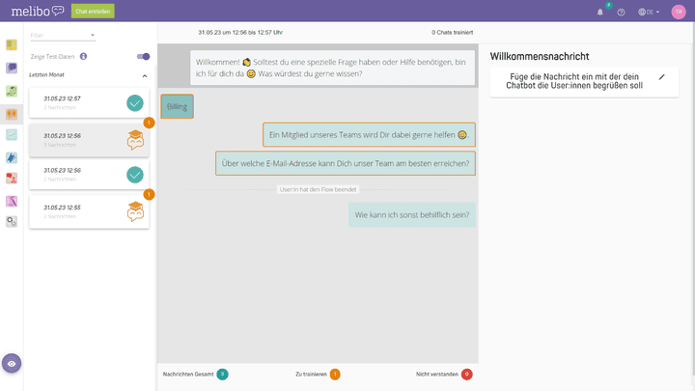Click the info icon beside Zeige Test-Daten
The height and width of the screenshot is (391, 695).
(83, 57)
